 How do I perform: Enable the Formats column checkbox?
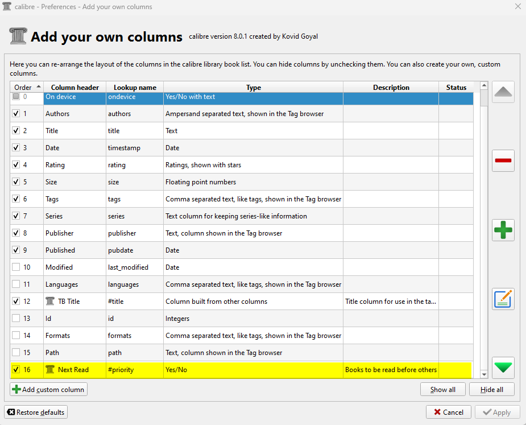pyautogui.click(x=16, y=335)
